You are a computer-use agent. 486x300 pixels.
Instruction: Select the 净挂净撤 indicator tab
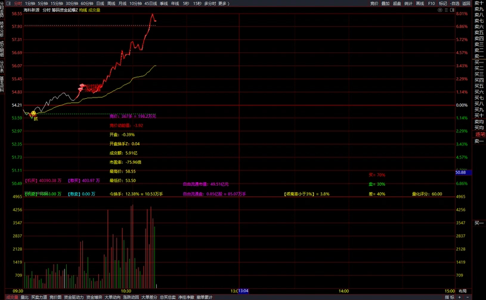point(186,297)
